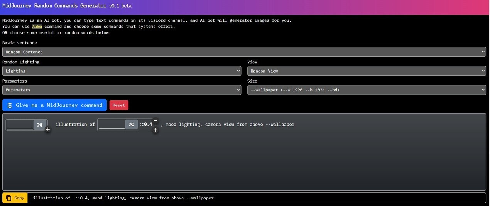This screenshot has height=206, width=490.
Task: Expand the Random Lighting dropdown
Action: 122,71
